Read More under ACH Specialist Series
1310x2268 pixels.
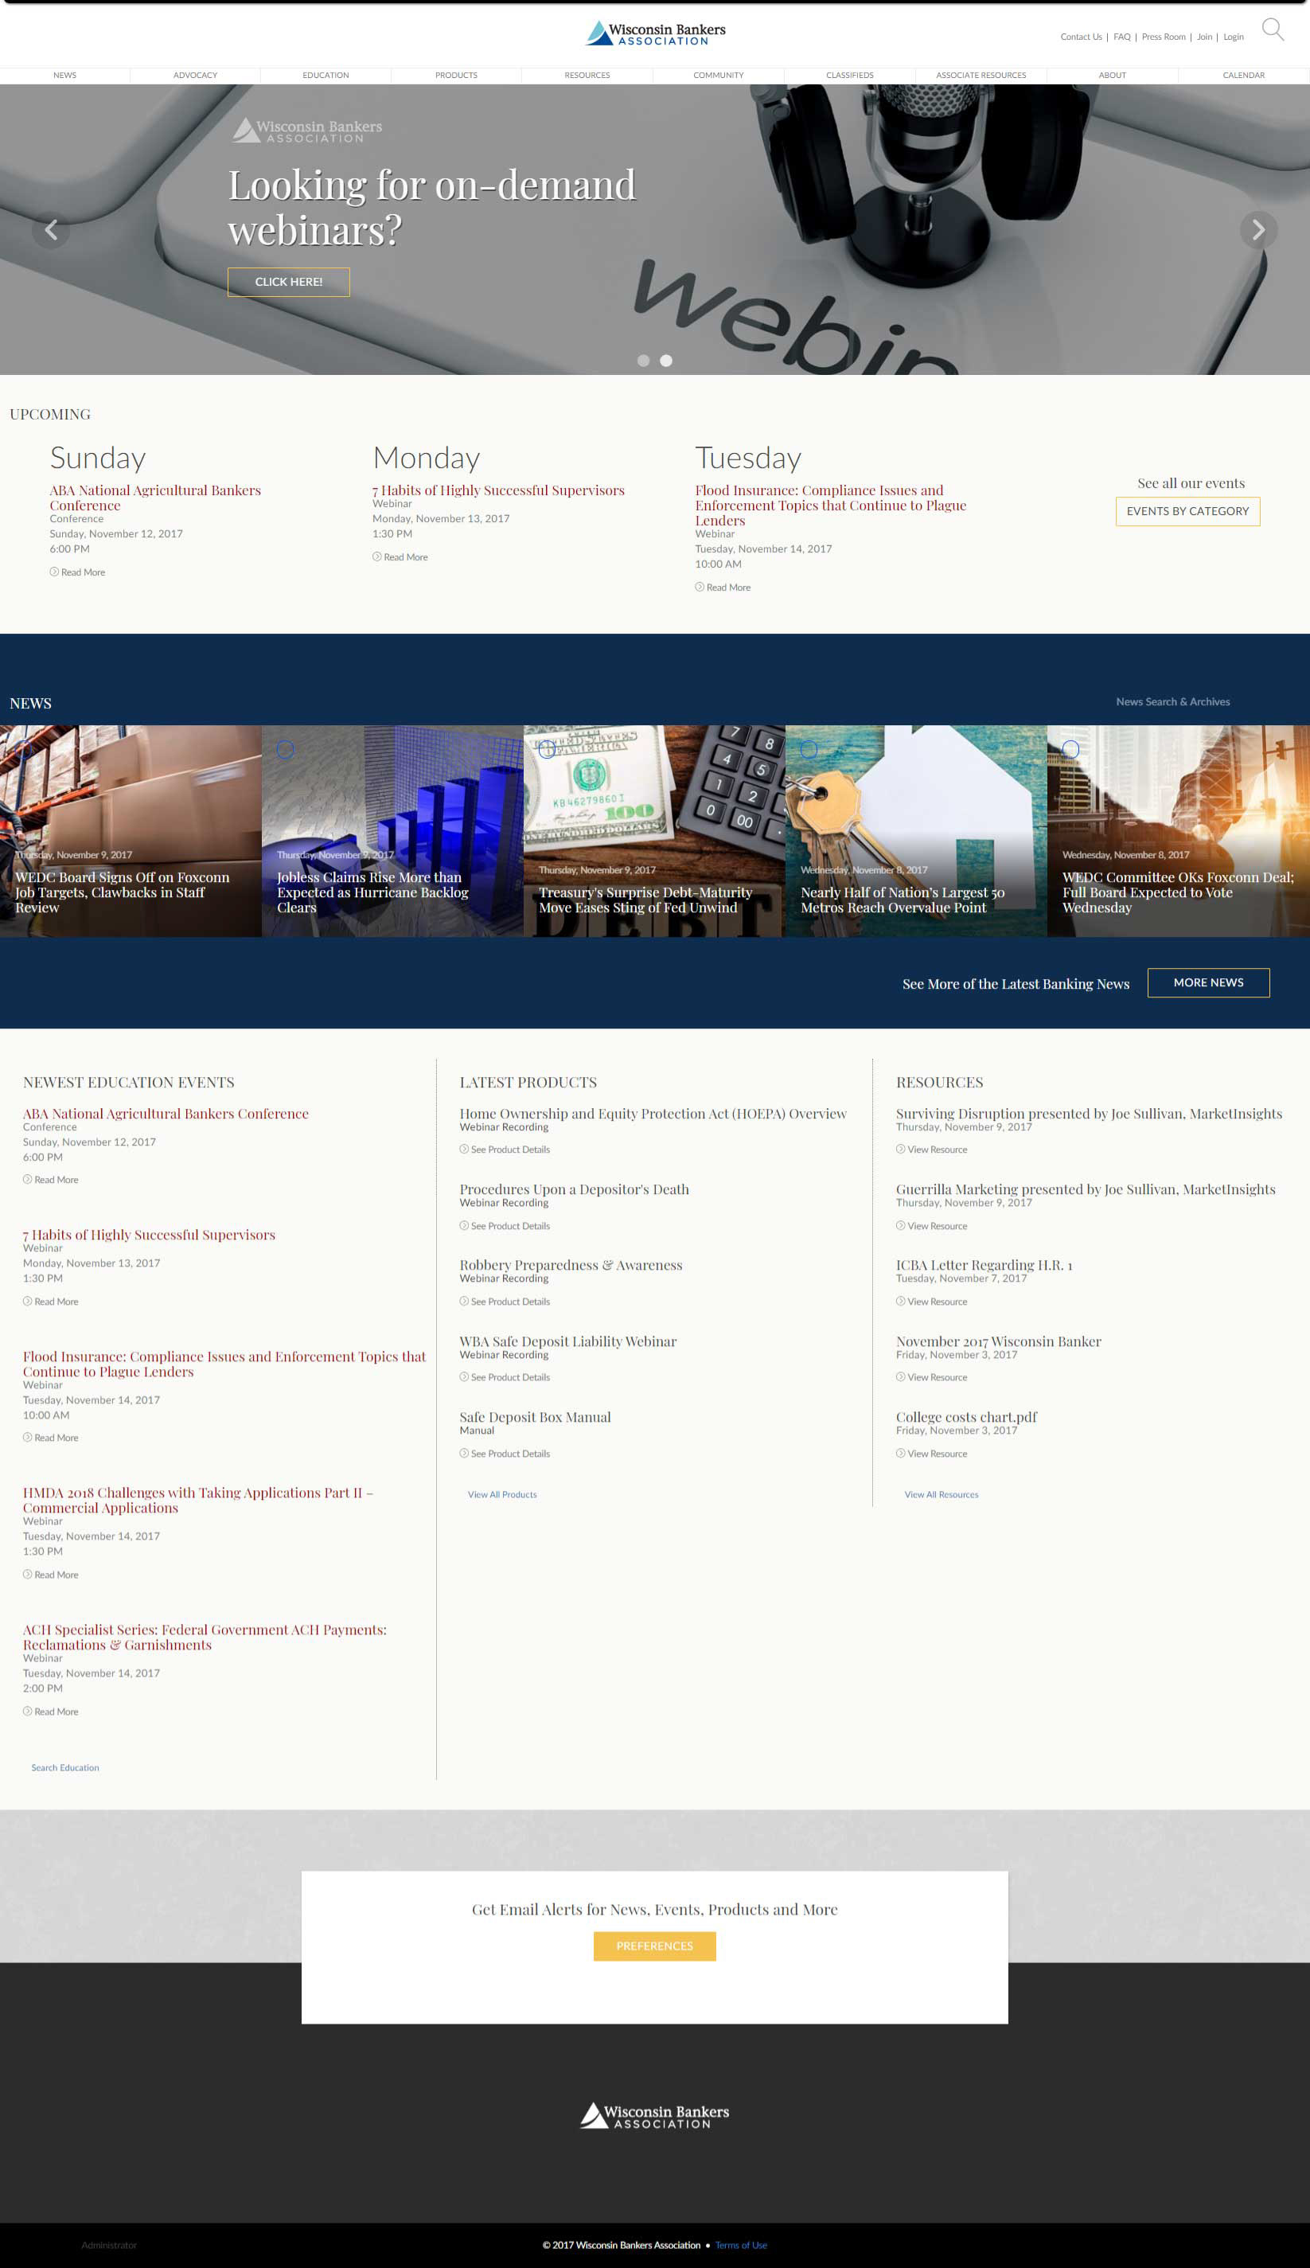pos(50,1711)
